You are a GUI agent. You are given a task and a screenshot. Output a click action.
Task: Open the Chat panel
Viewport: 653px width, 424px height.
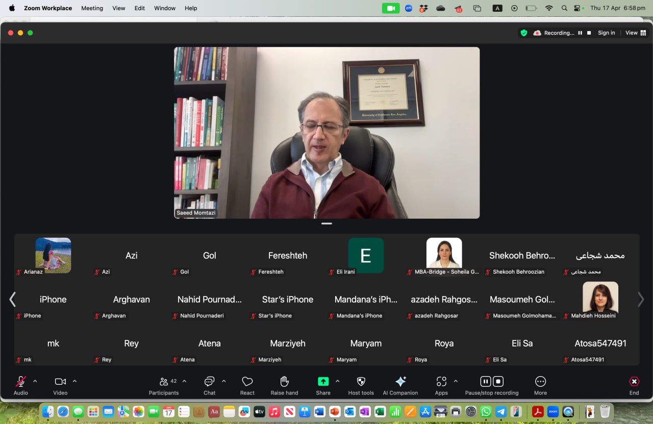[x=209, y=382]
